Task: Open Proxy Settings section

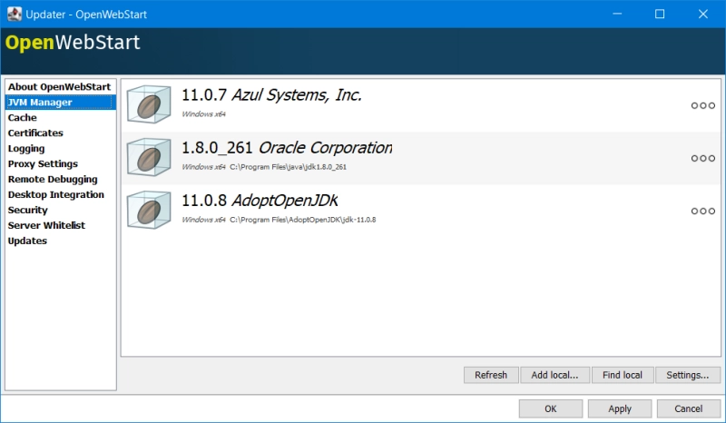Action: pyautogui.click(x=60, y=163)
